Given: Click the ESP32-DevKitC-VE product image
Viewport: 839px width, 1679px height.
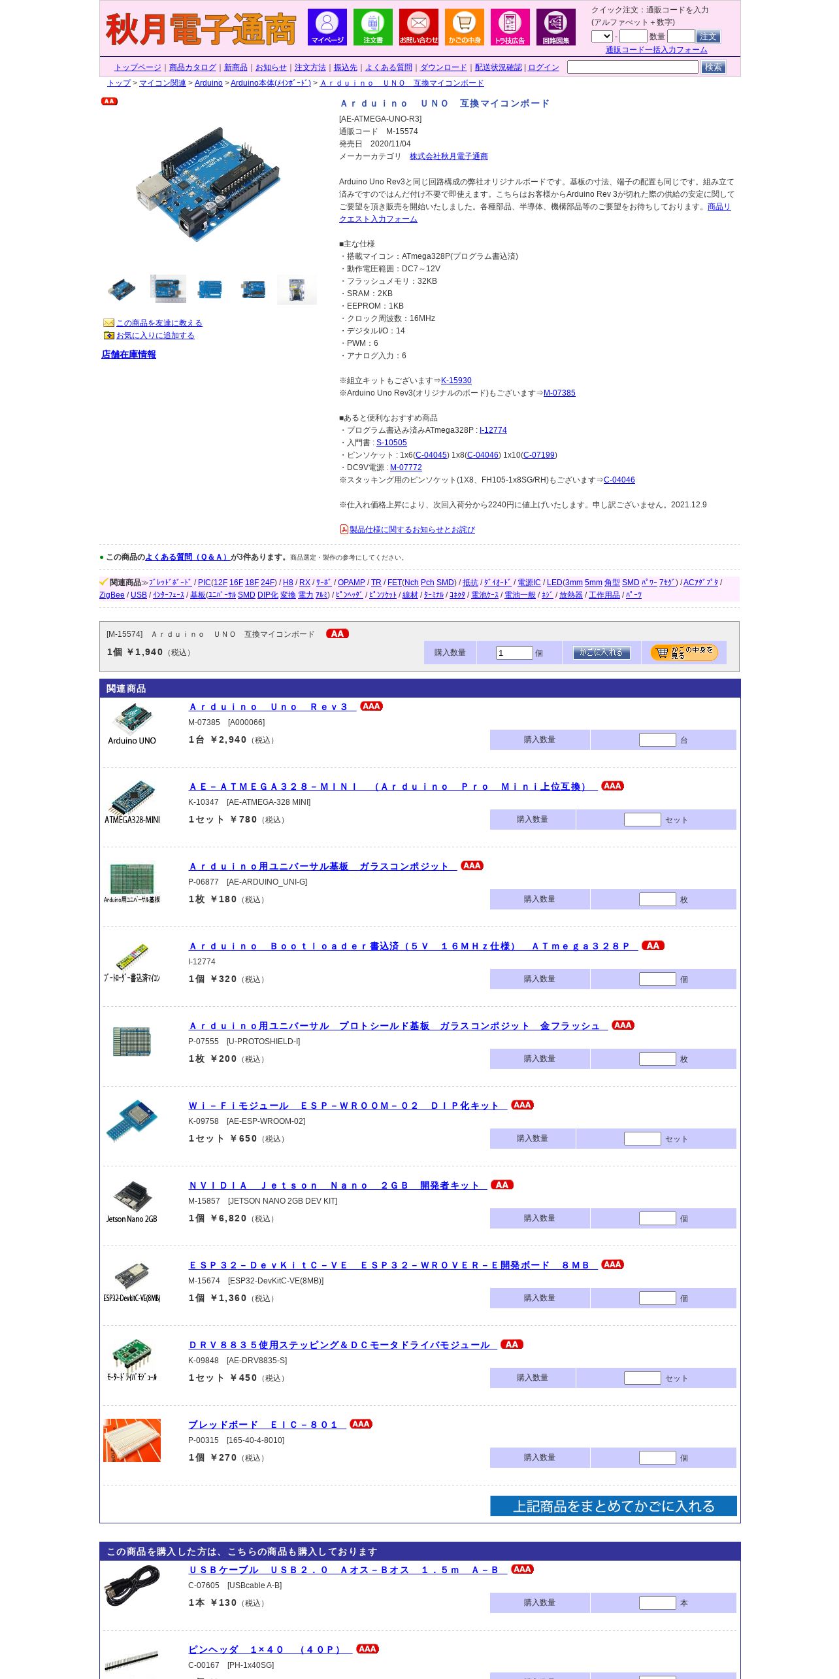Looking at the screenshot, I should (132, 1280).
